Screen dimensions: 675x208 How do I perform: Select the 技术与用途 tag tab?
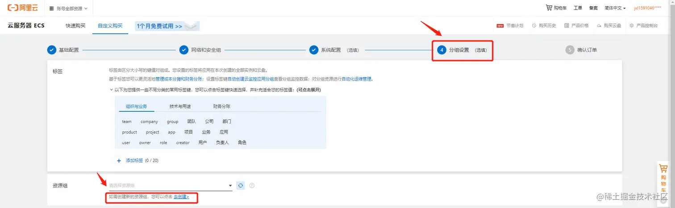(180, 106)
